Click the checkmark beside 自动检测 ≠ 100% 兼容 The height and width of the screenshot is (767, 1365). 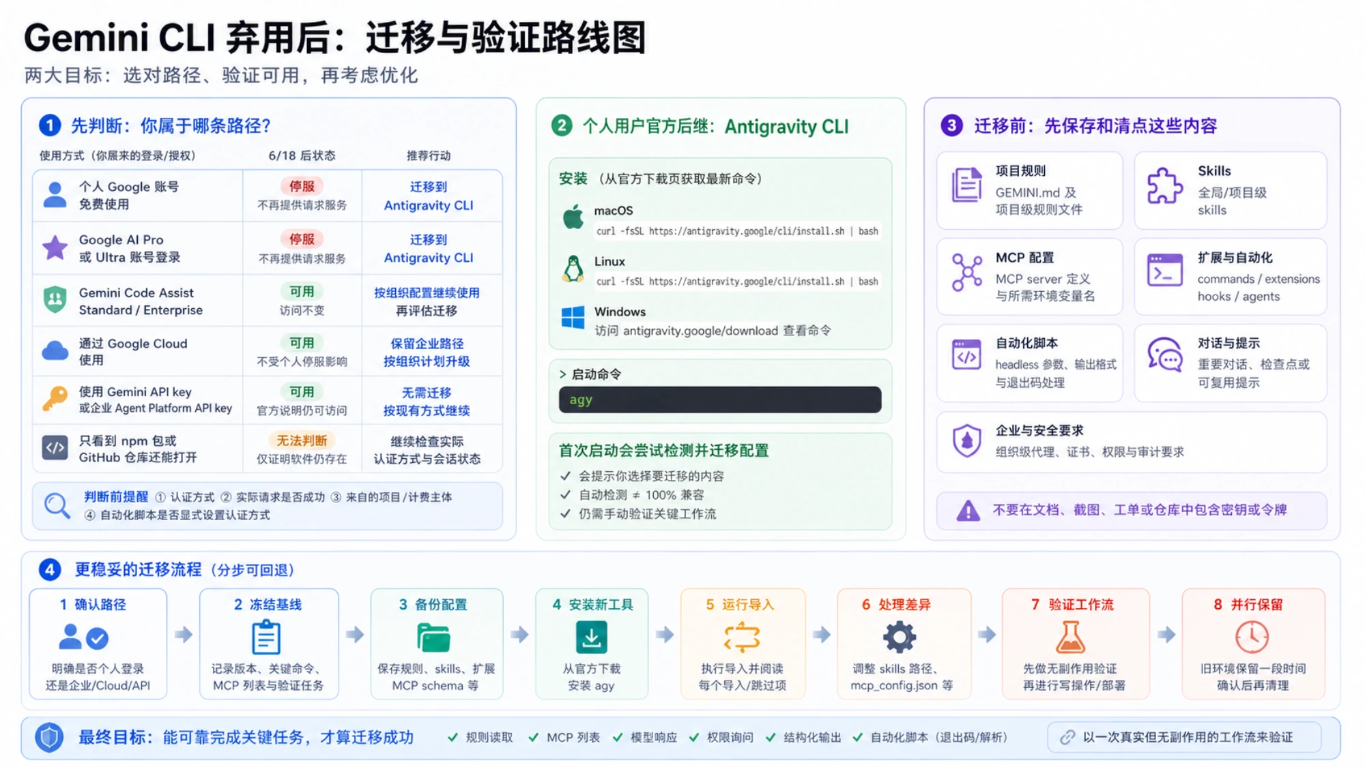point(565,495)
